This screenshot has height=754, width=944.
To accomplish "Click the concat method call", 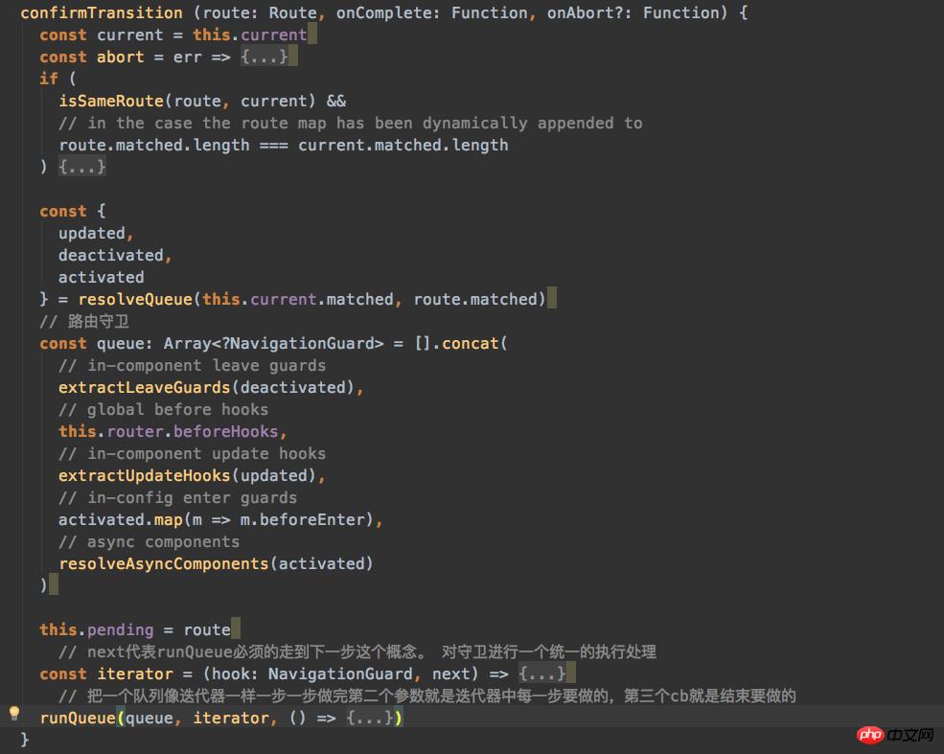I will click(x=470, y=343).
